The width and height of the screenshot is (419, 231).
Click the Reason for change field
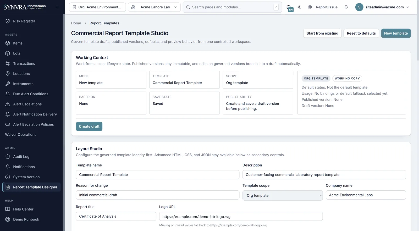tap(158, 195)
